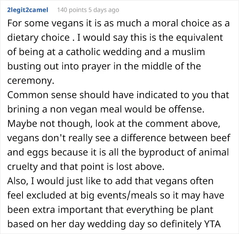Click "Common sense" at the paragraph start

(x=42, y=95)
